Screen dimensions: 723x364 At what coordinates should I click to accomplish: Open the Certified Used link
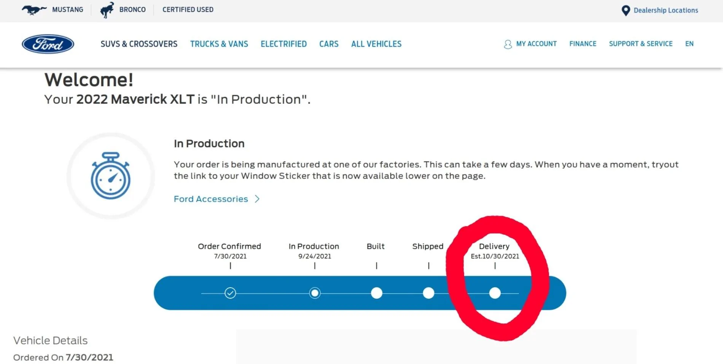pyautogui.click(x=188, y=10)
